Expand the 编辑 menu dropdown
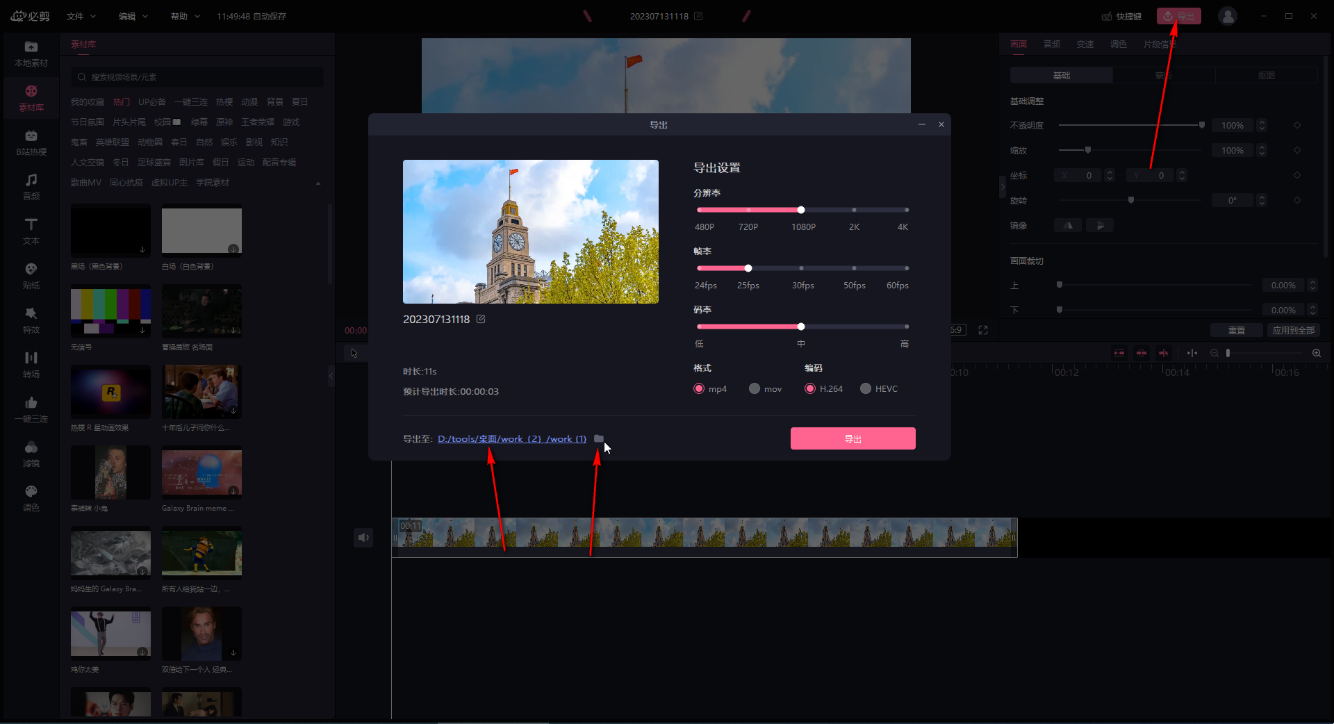The image size is (1334, 724). (133, 16)
